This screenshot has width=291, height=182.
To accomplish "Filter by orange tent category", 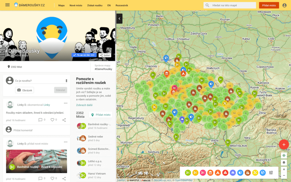I will point(218,173).
